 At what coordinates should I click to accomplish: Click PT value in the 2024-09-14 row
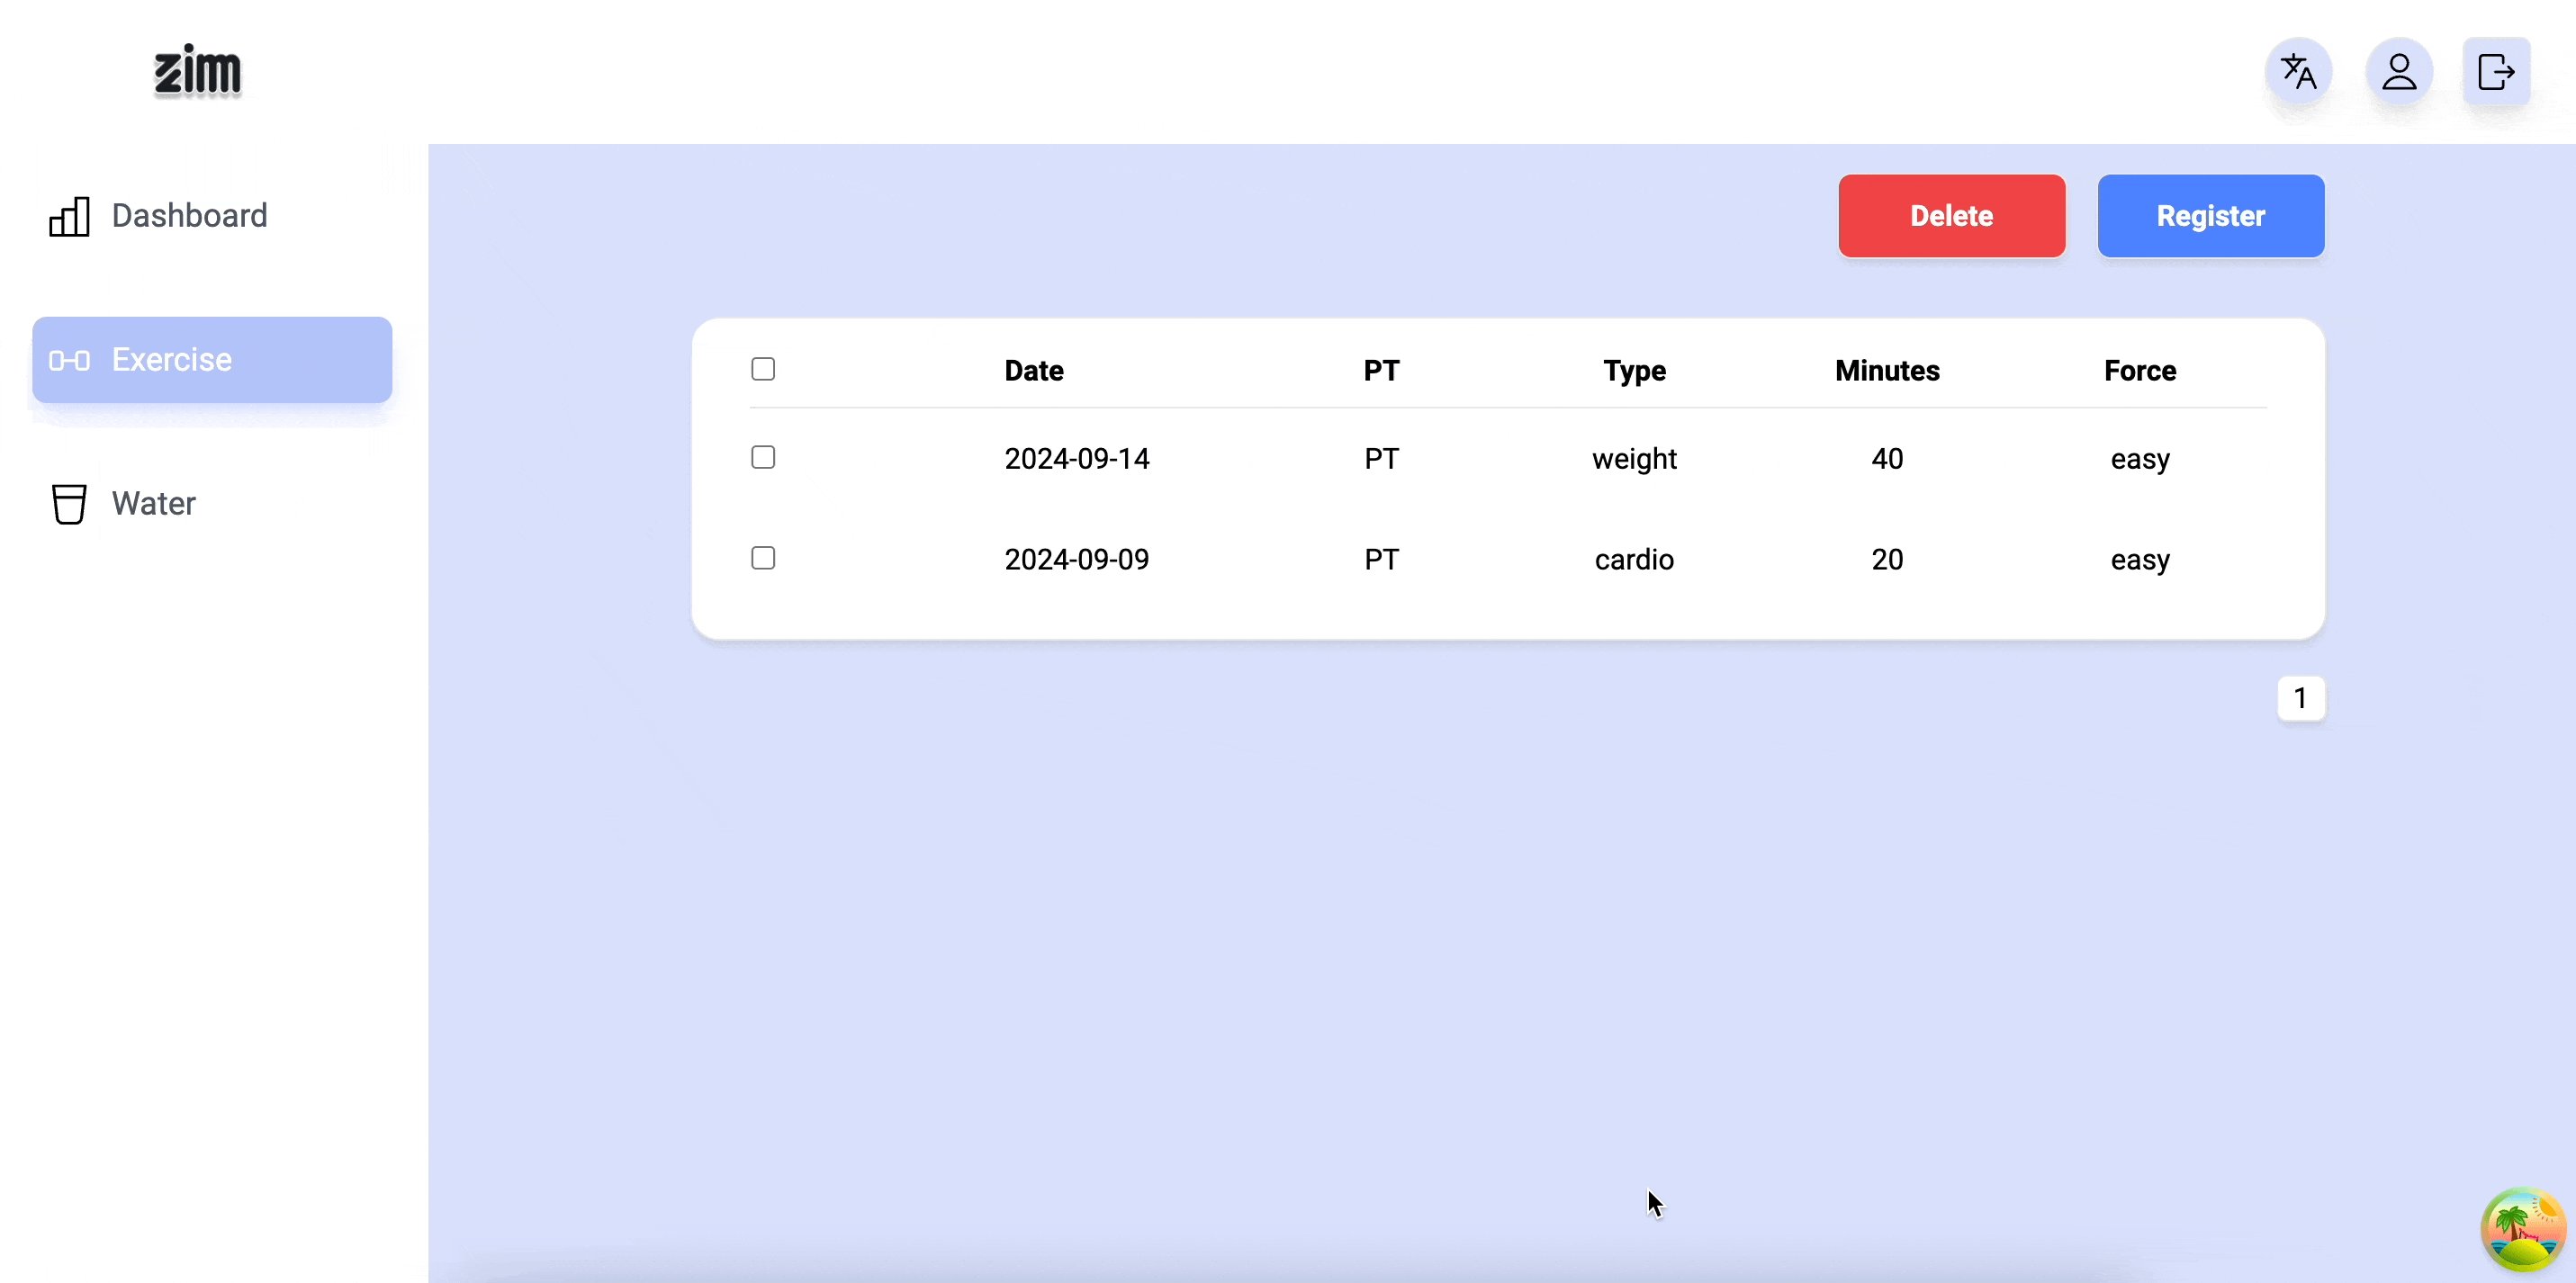click(1381, 459)
